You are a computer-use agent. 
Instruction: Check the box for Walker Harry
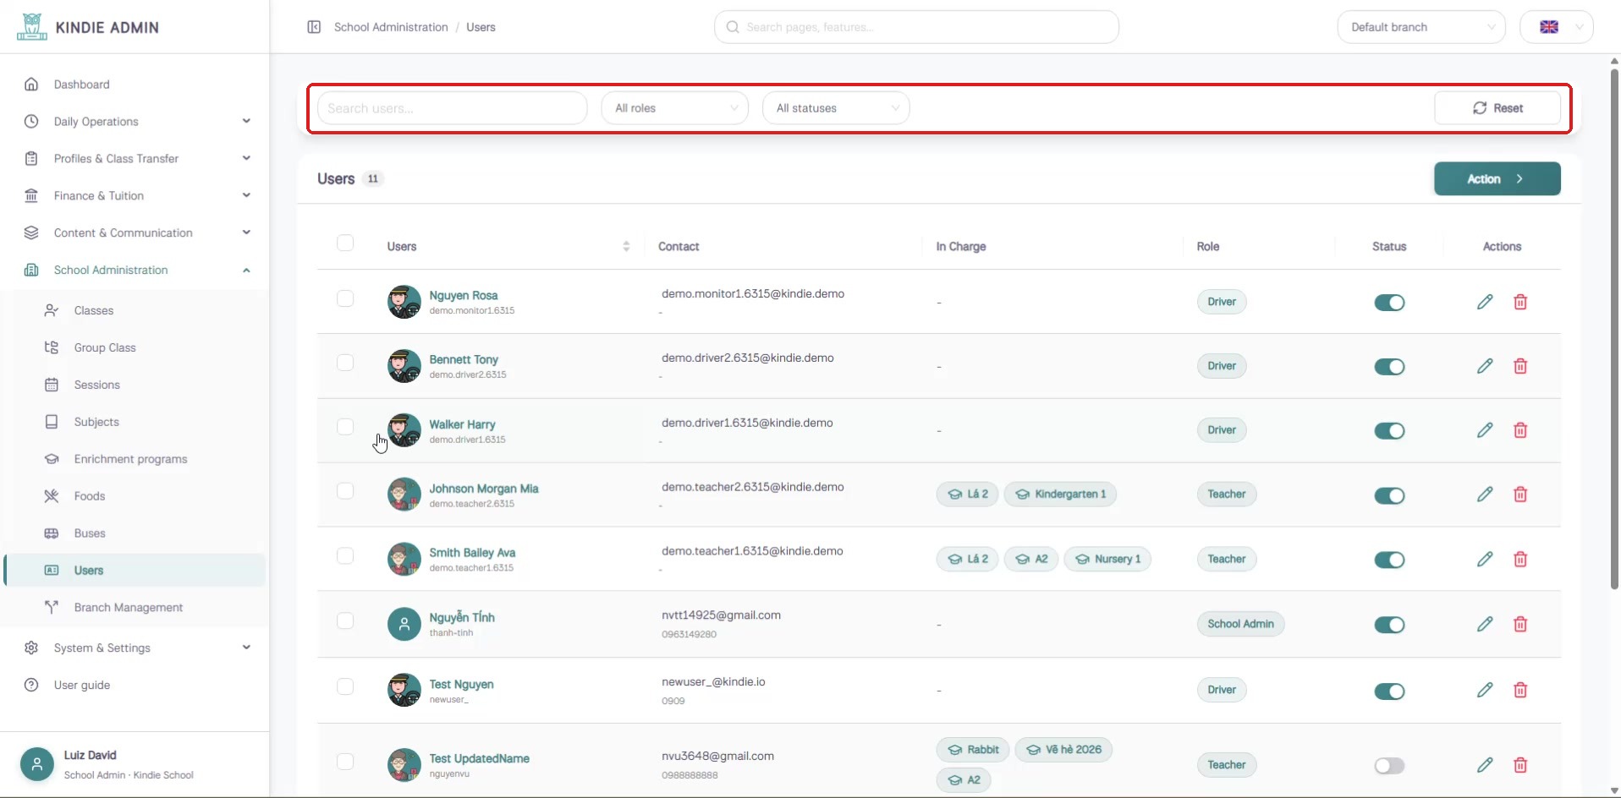(345, 427)
